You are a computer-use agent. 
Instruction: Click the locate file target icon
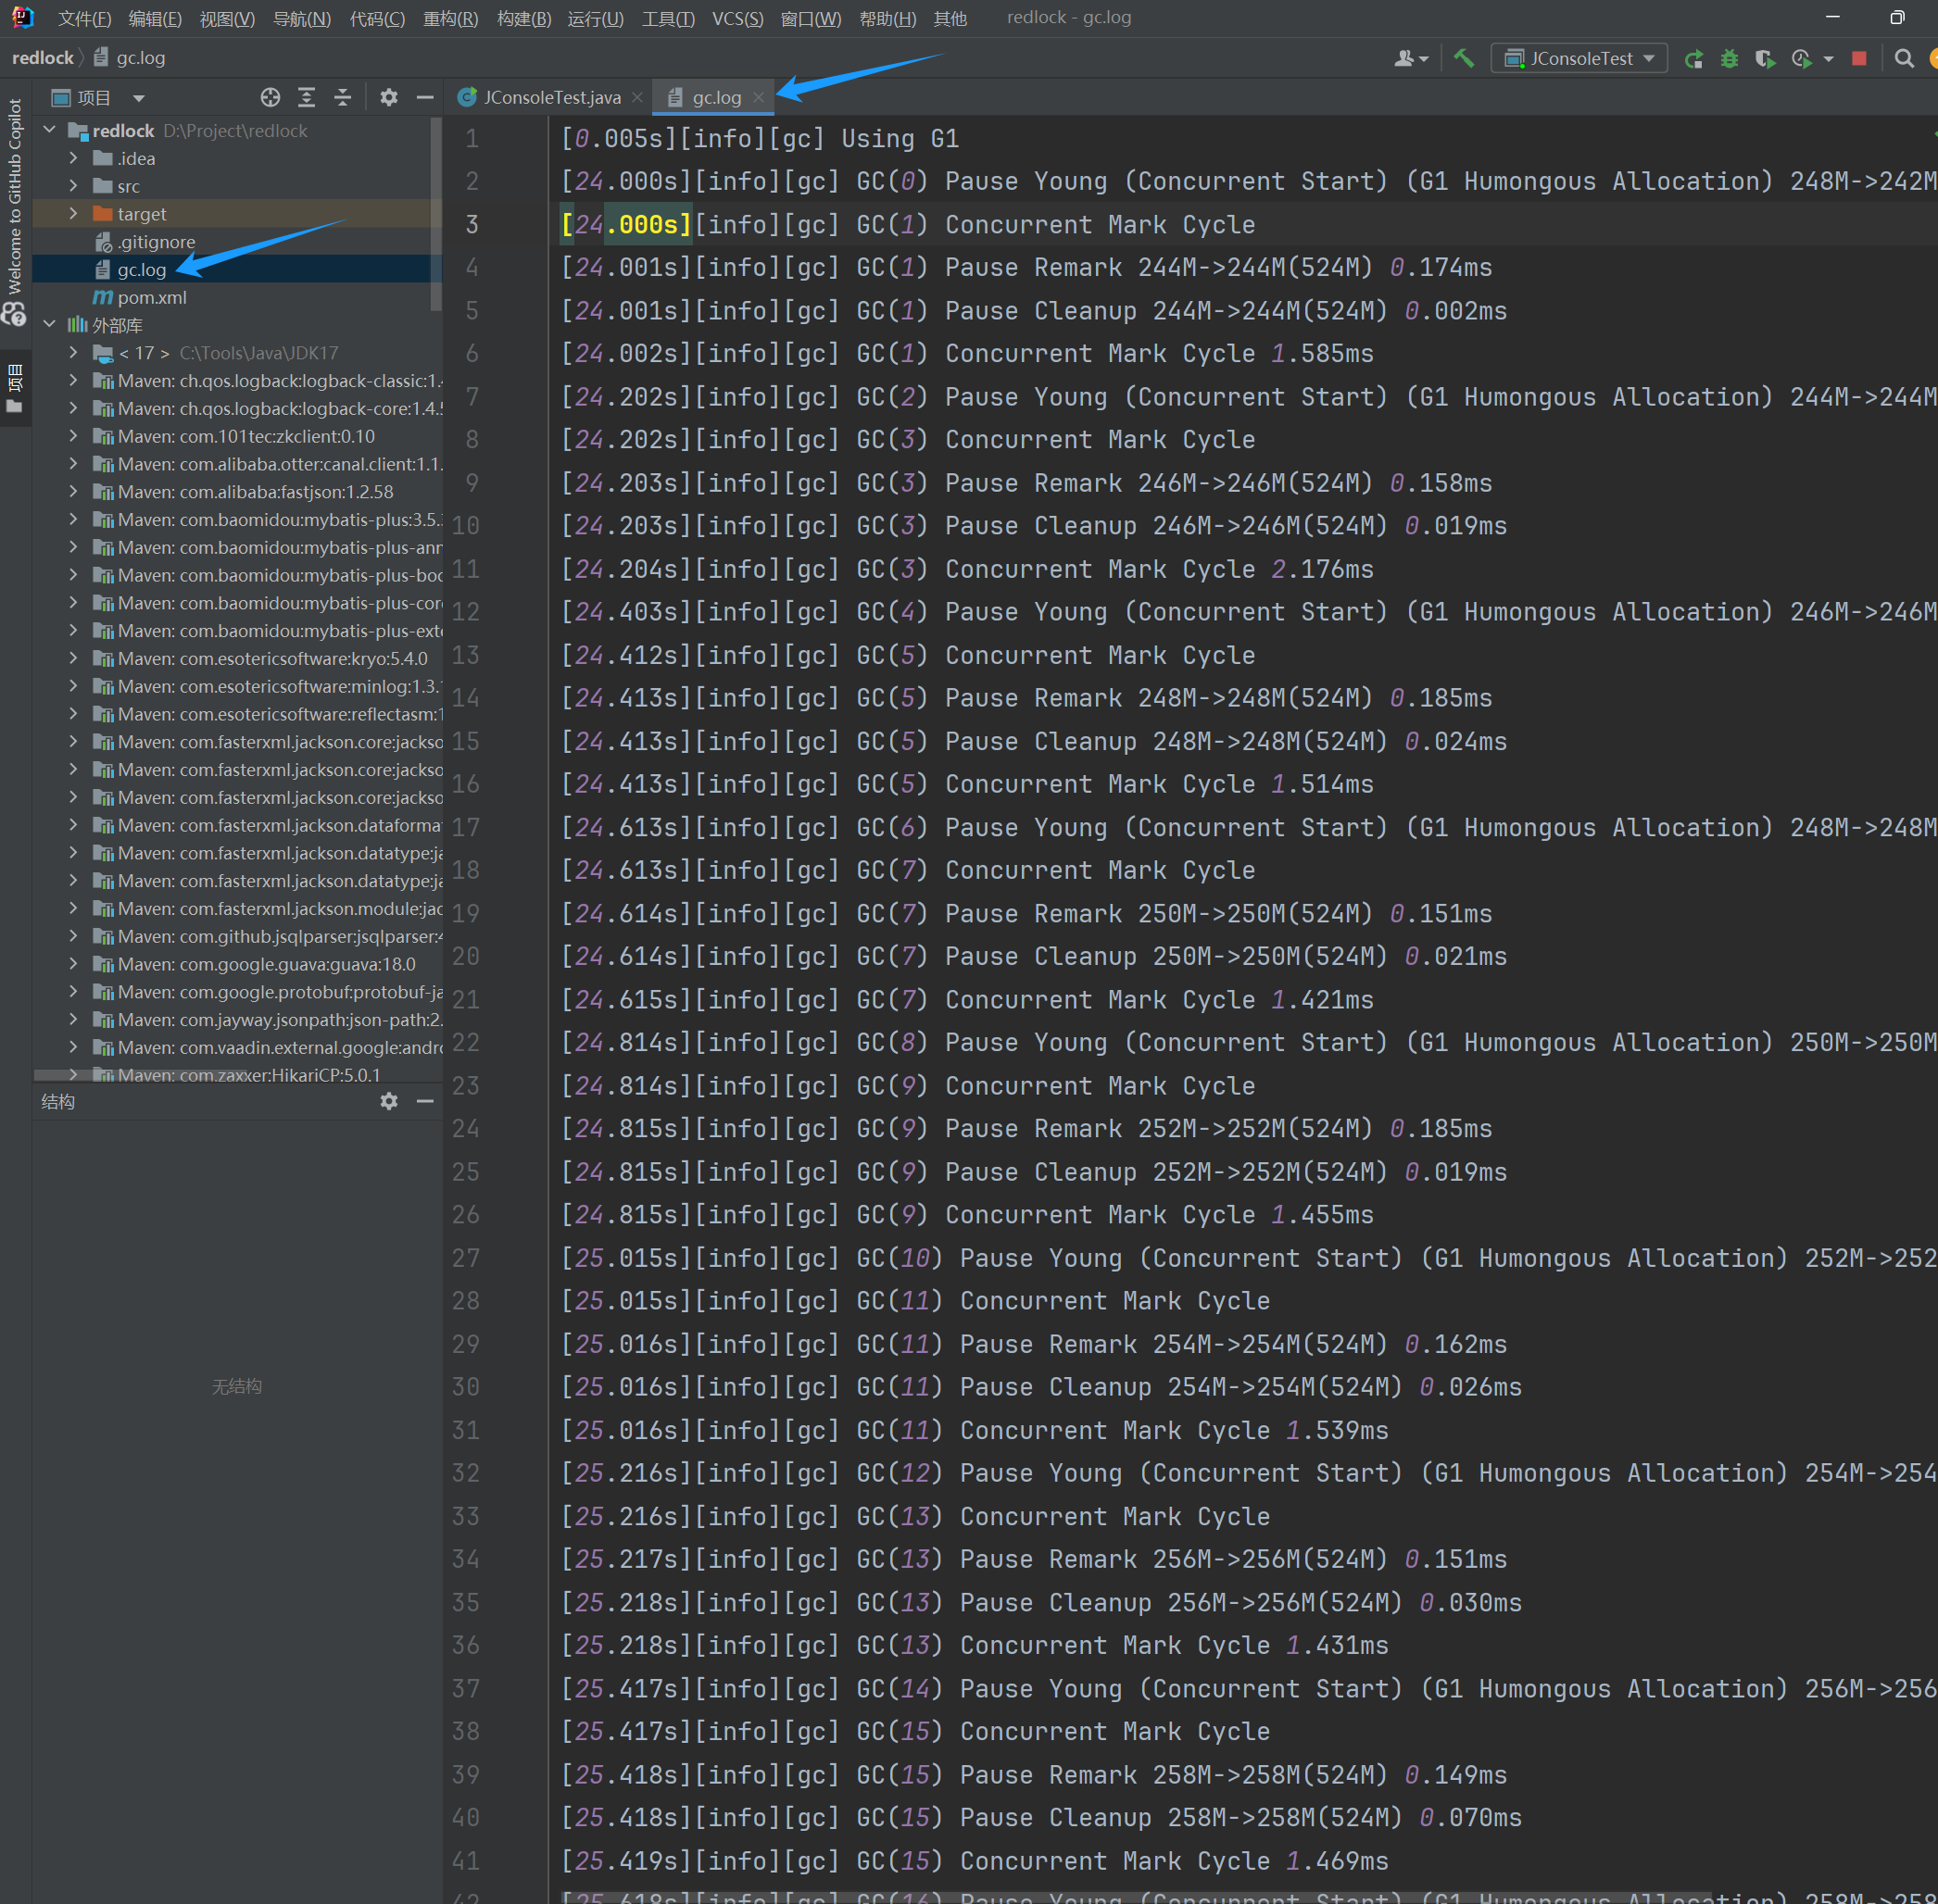coord(271,97)
